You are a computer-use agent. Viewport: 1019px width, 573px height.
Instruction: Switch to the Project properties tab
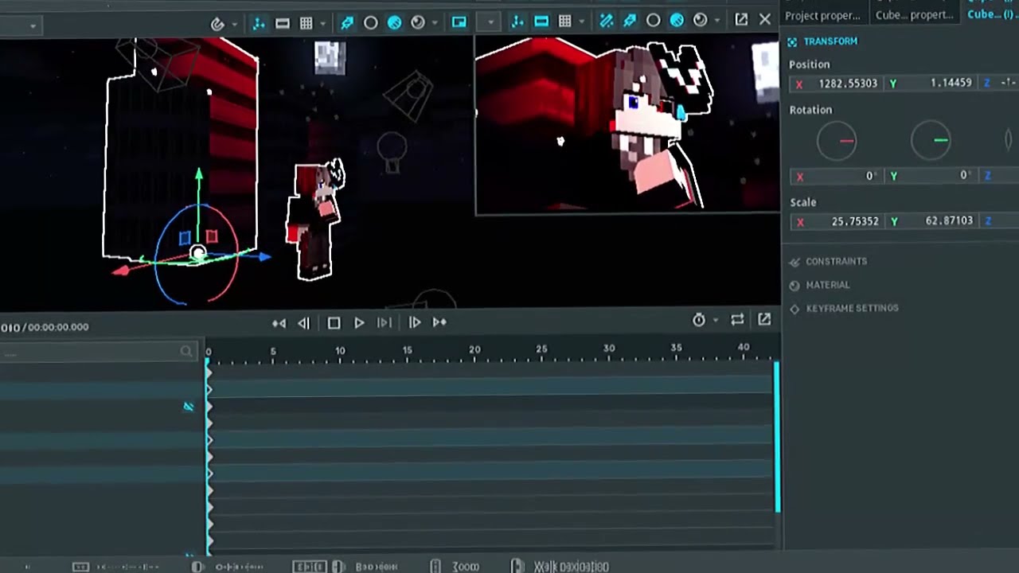(823, 15)
